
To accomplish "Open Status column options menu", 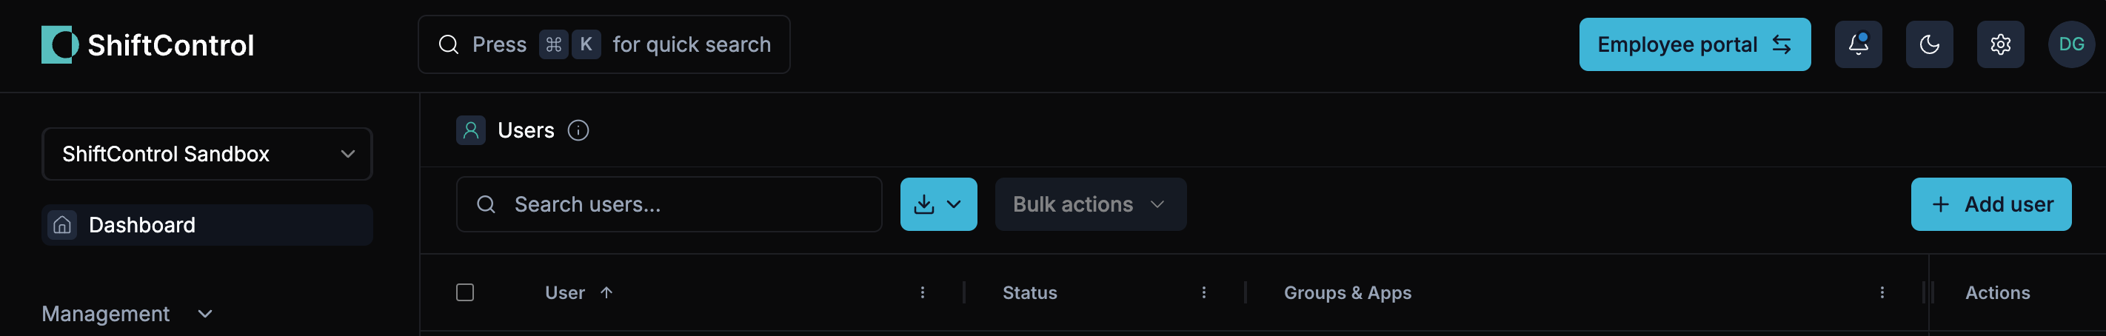I will (x=1203, y=292).
